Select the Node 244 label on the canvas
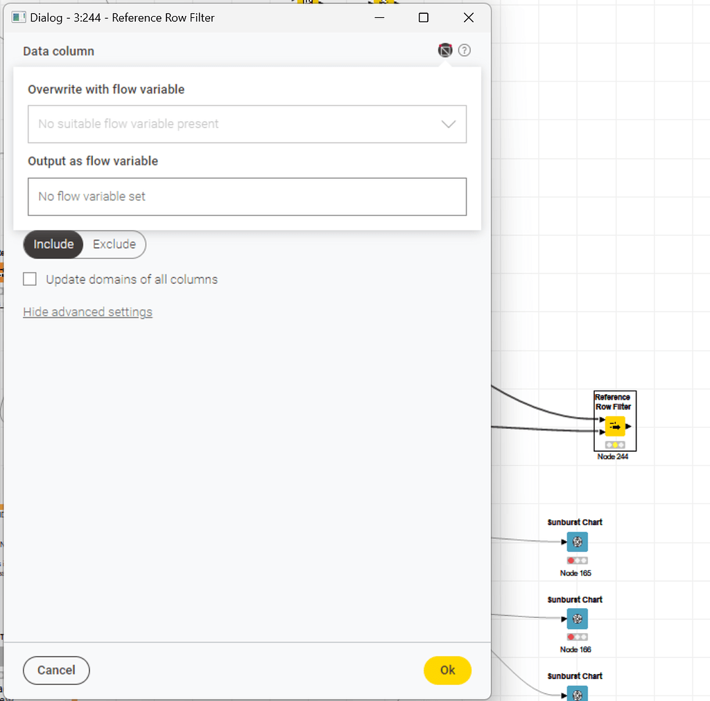 point(614,456)
